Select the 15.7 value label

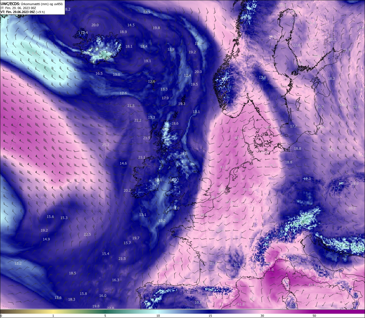point(127,243)
